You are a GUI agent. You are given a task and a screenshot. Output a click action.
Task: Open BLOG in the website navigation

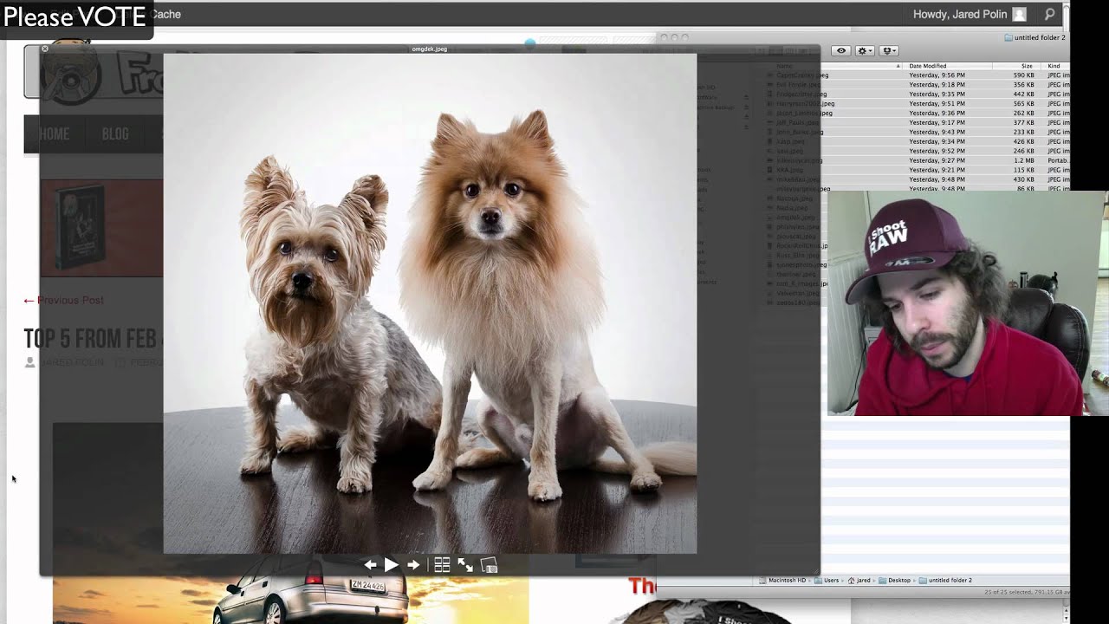click(x=115, y=134)
